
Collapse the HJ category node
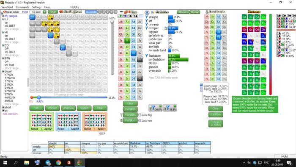tap(3, 32)
